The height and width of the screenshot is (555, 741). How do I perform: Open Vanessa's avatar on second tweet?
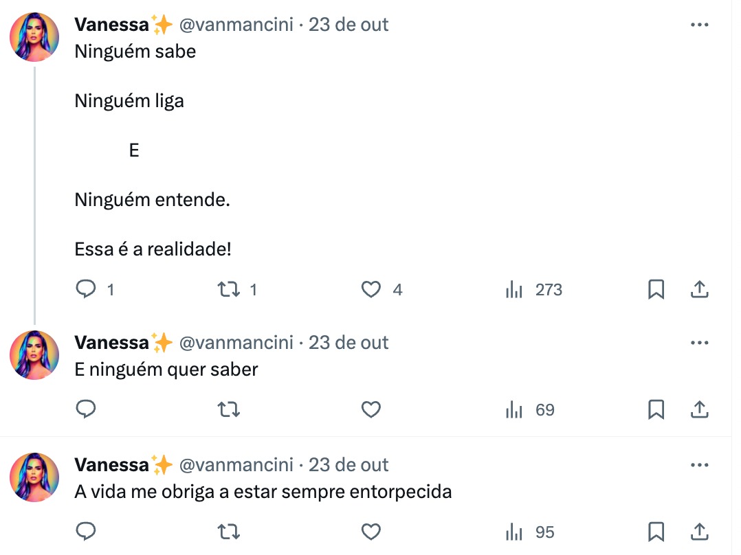tap(34, 356)
